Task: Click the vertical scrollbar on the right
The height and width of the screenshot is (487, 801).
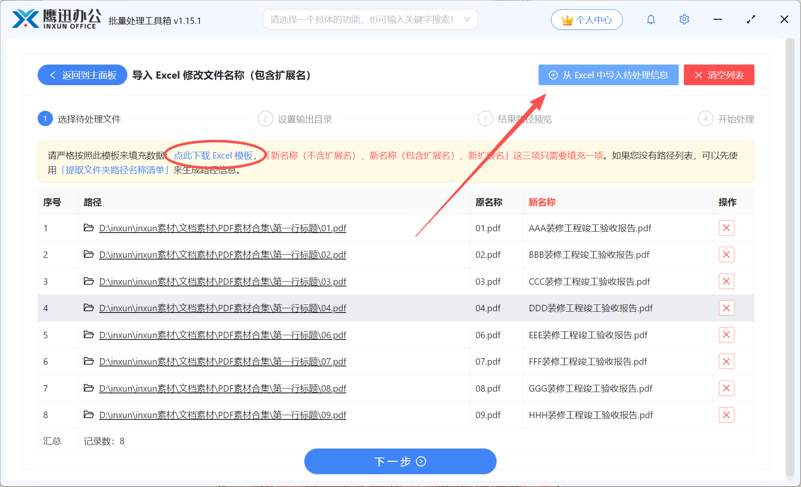Action: tap(790, 257)
